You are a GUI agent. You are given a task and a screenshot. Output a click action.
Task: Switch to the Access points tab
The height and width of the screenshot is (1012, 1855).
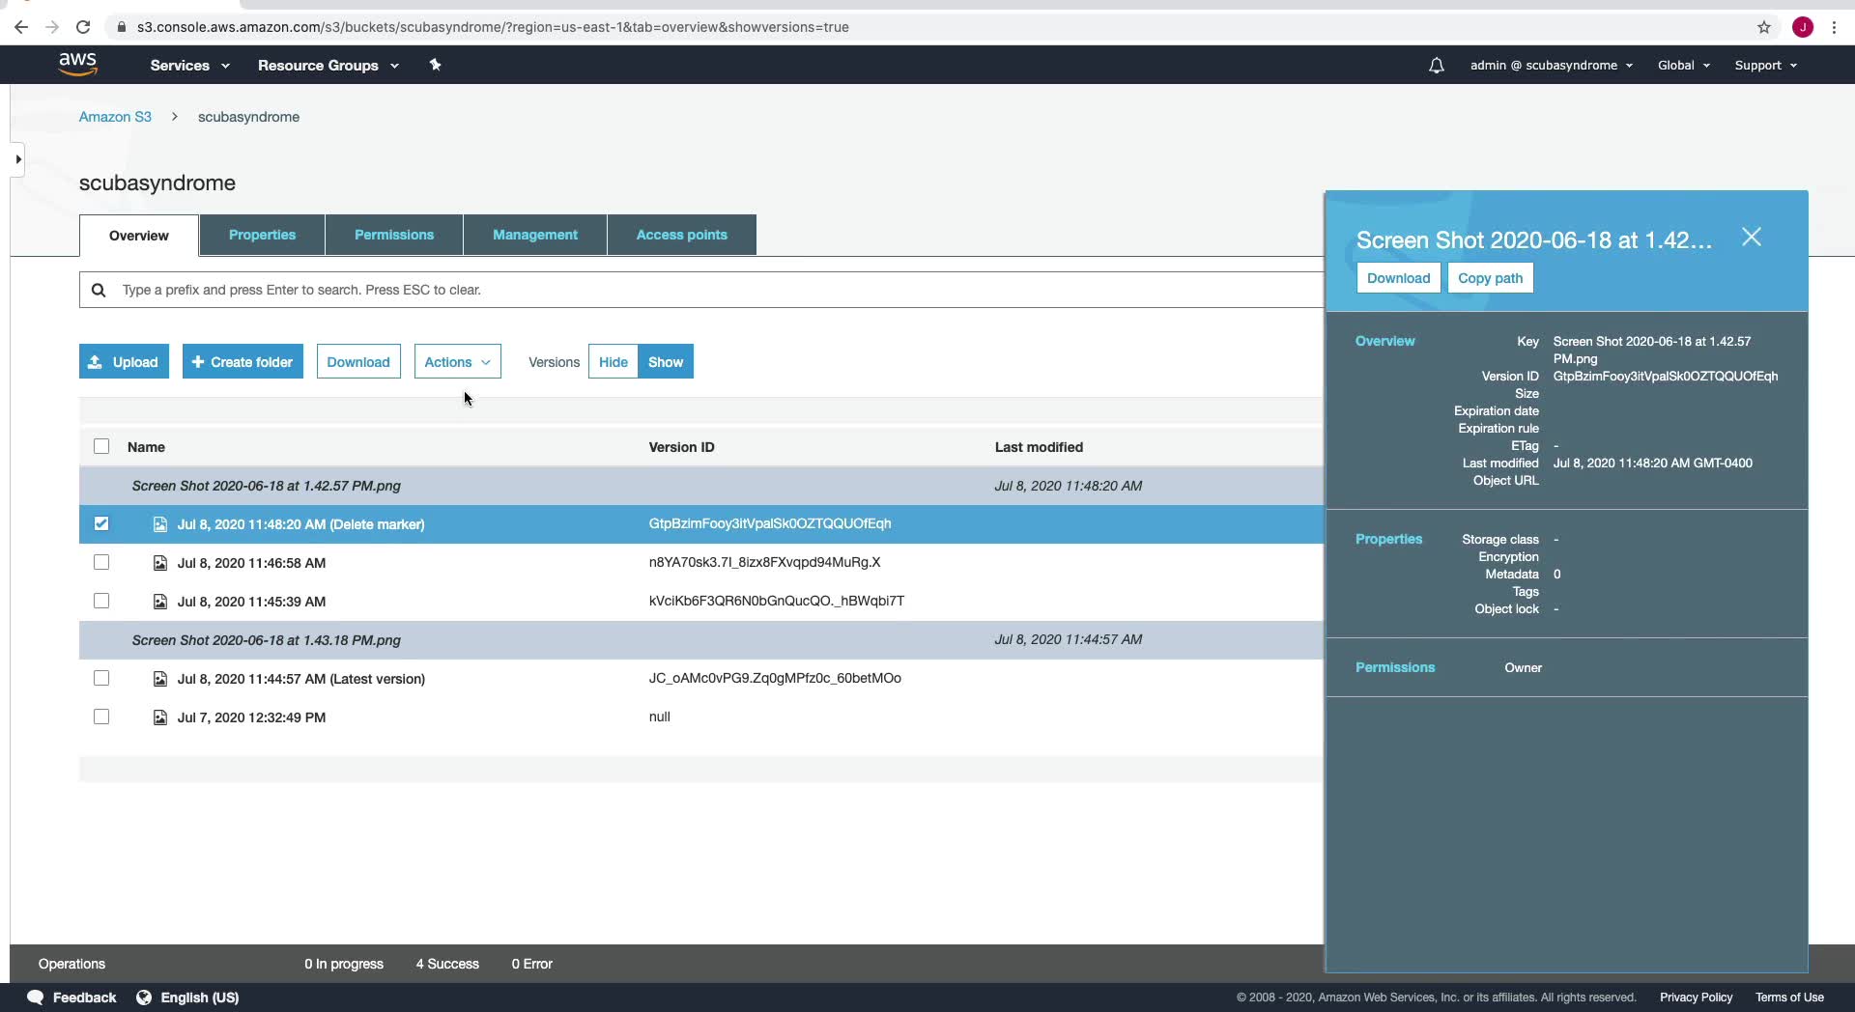(682, 235)
